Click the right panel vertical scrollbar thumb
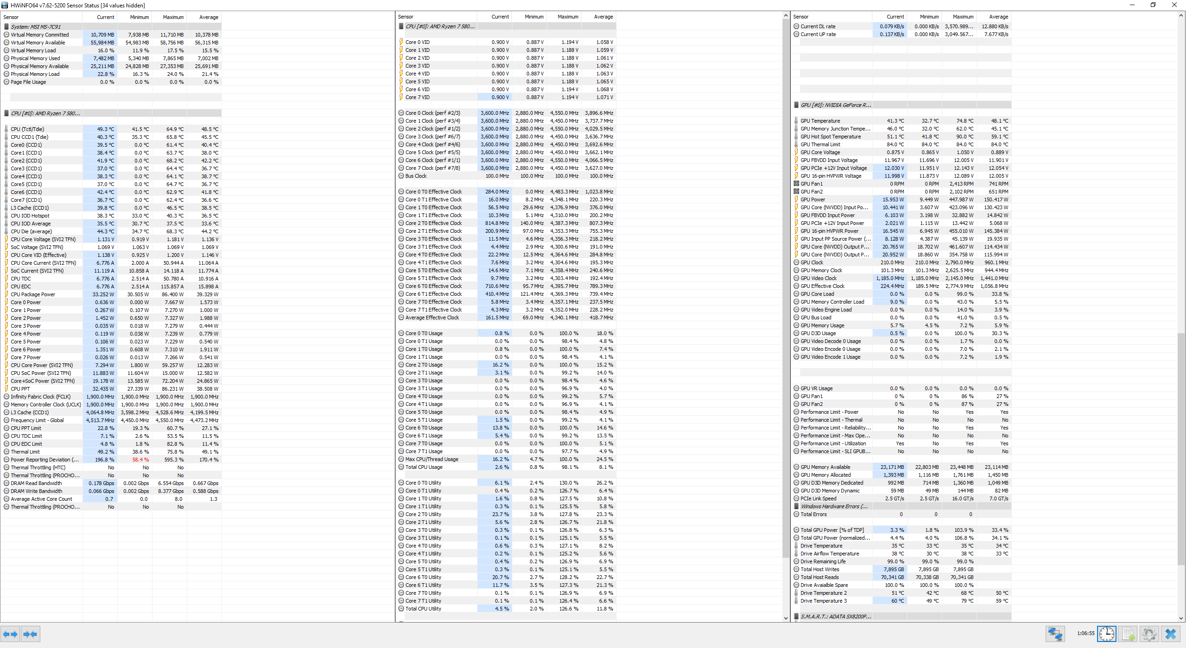Viewport: 1186px width, 648px height. coord(1181,449)
